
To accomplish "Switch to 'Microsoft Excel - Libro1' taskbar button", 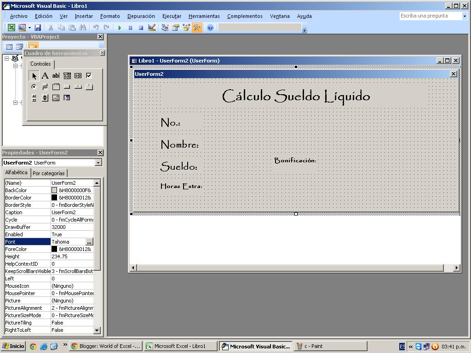I will click(x=180, y=347).
